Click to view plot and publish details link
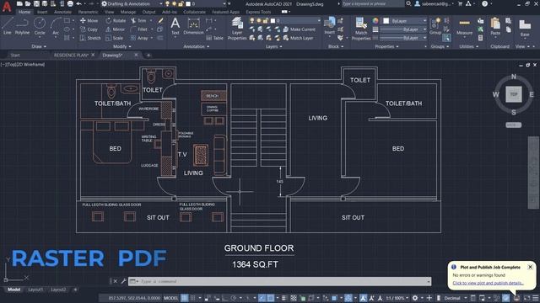540x303 pixels. pos(488,283)
